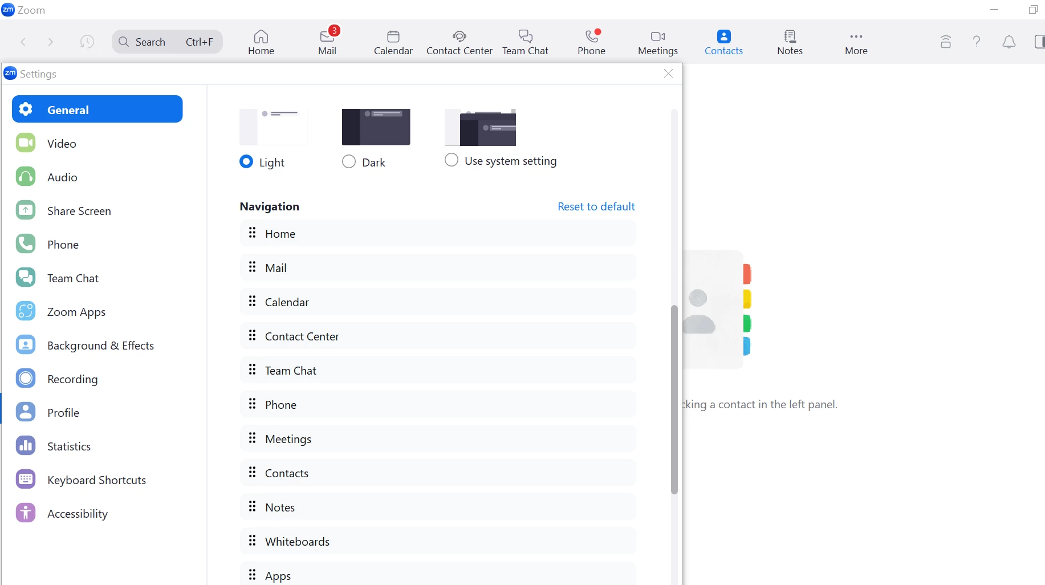Open Team Chat in top navigation

[525, 42]
